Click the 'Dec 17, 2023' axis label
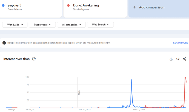This screenshot has width=189, height=112. pos(139,110)
